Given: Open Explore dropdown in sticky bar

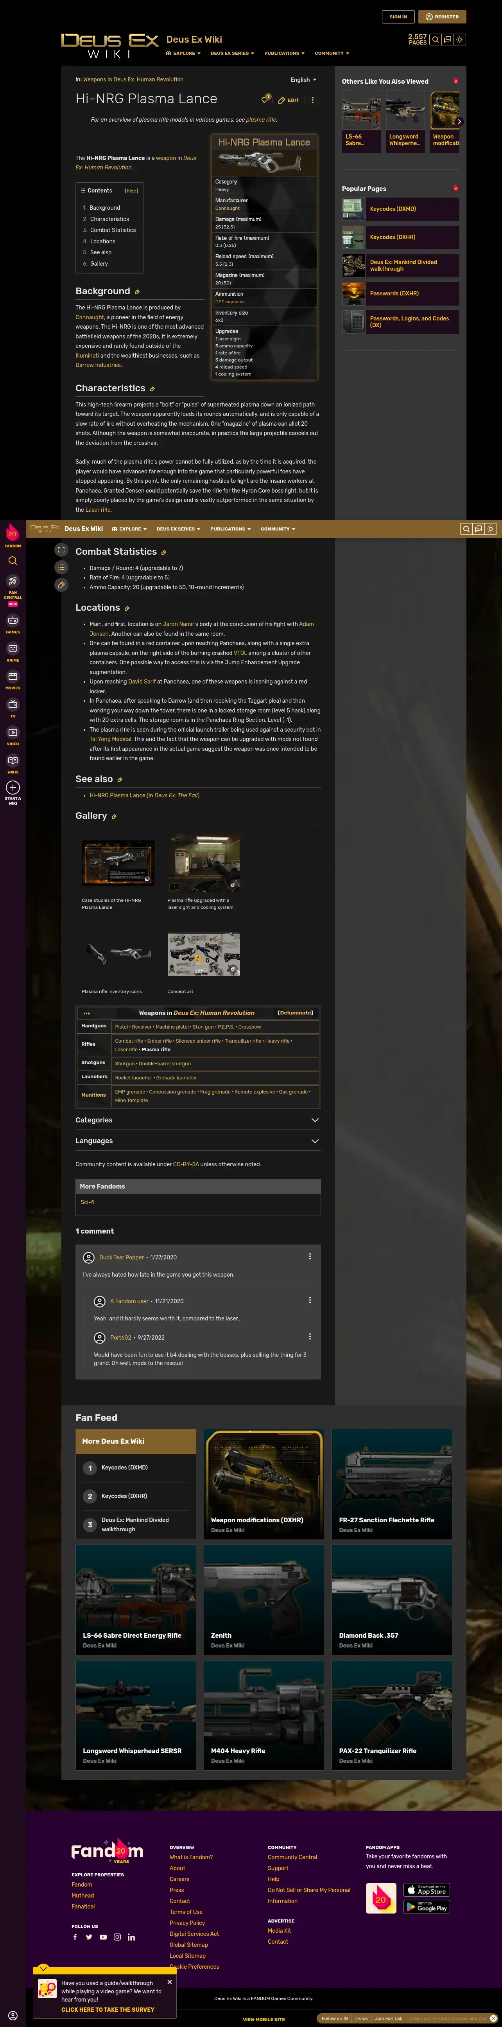Looking at the screenshot, I should pyautogui.click(x=129, y=529).
